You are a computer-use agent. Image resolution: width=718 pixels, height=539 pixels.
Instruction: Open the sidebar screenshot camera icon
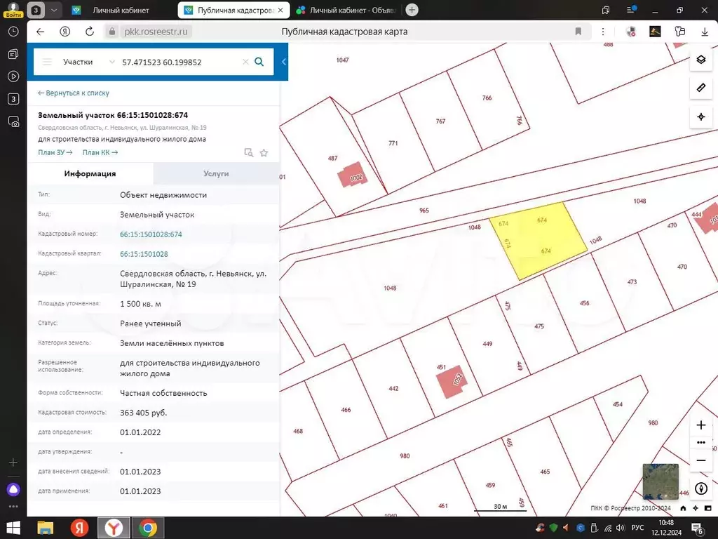click(13, 121)
